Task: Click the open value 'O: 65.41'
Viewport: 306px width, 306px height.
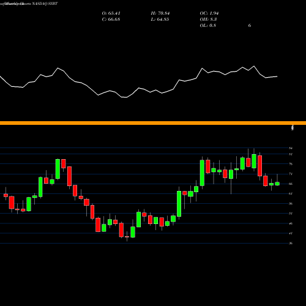Action: tap(111, 13)
